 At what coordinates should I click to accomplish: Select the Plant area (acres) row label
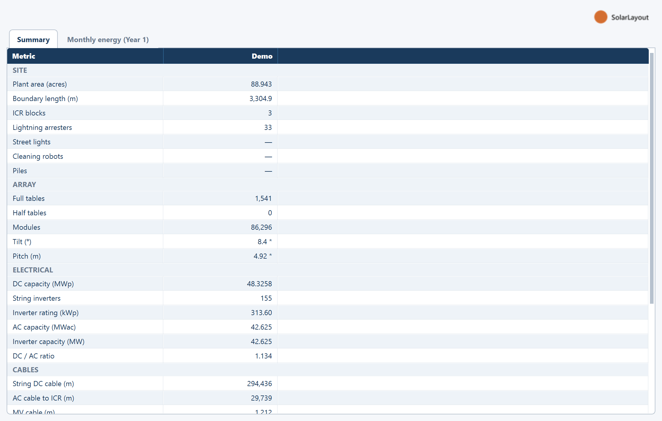pos(40,84)
